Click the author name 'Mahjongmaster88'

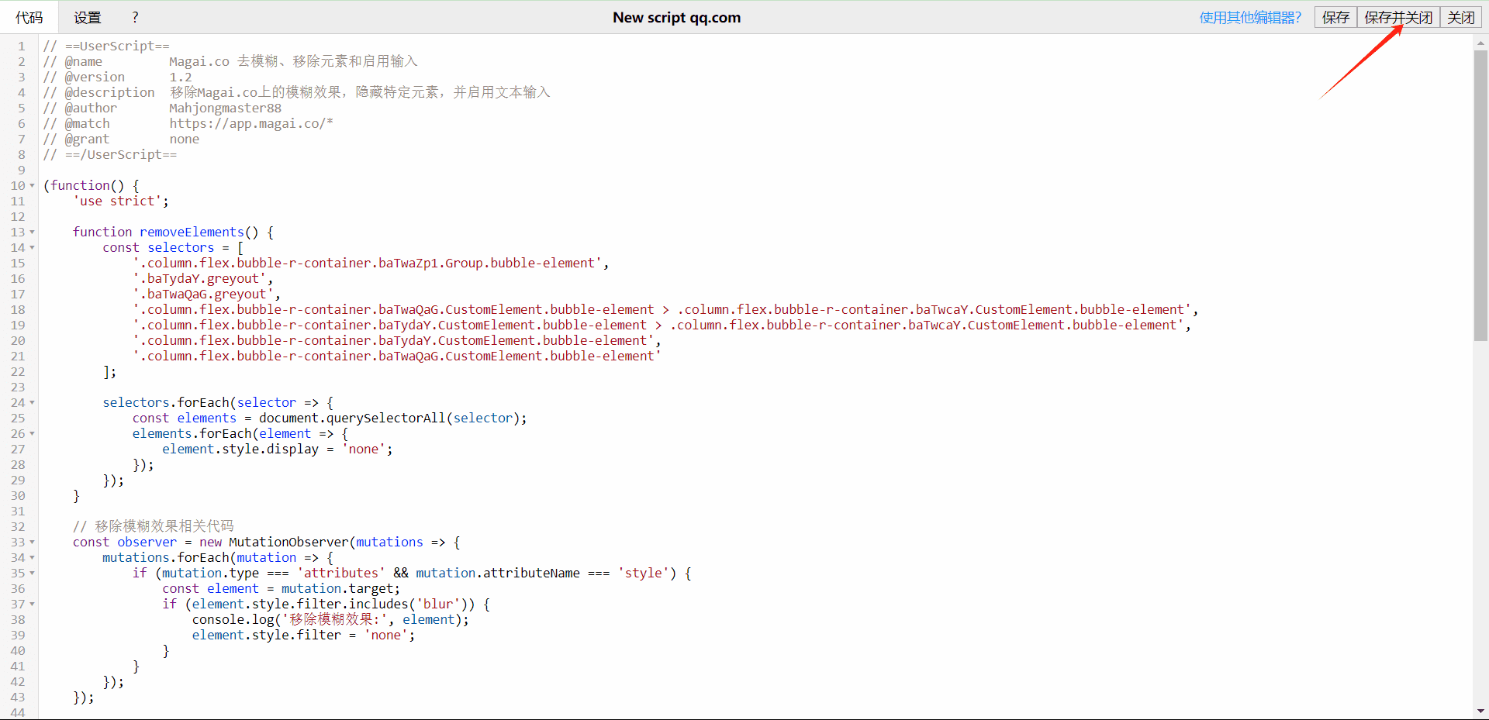pyautogui.click(x=226, y=108)
